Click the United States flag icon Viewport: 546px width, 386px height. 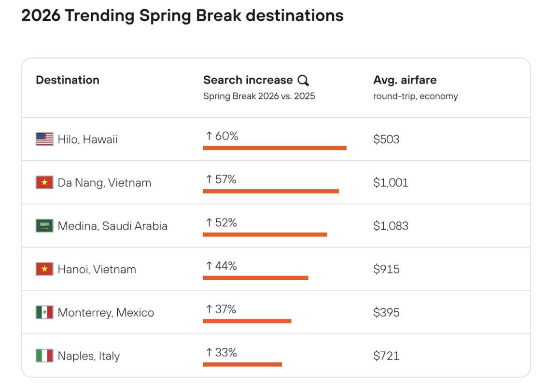coord(44,139)
